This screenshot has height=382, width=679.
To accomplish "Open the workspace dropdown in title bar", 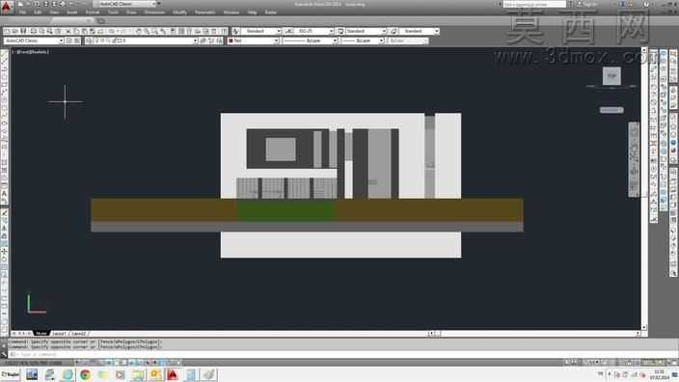I will pyautogui.click(x=127, y=4).
